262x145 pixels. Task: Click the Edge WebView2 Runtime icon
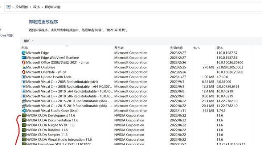24,58
